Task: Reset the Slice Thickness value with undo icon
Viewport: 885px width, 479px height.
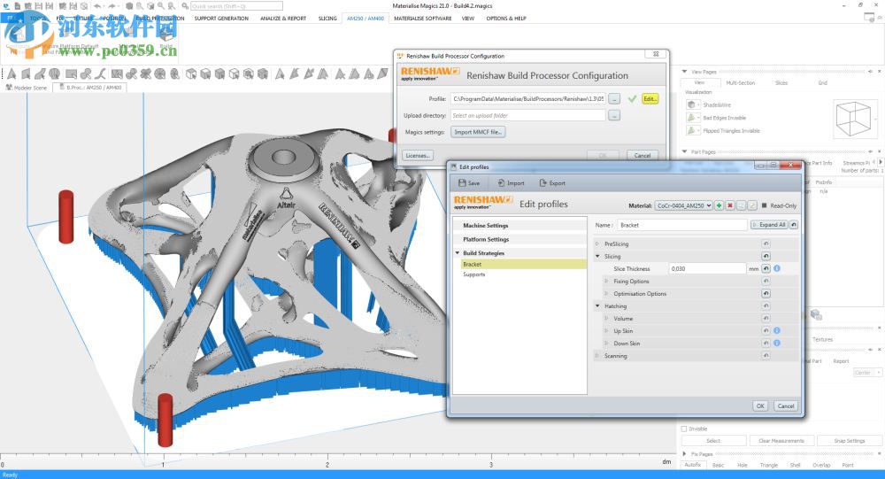Action: coord(766,268)
